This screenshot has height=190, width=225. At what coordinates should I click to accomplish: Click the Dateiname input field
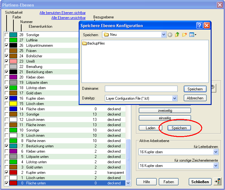[141, 89]
